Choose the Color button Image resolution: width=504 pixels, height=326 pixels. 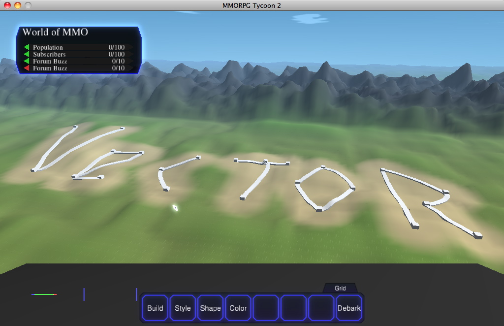(x=238, y=308)
